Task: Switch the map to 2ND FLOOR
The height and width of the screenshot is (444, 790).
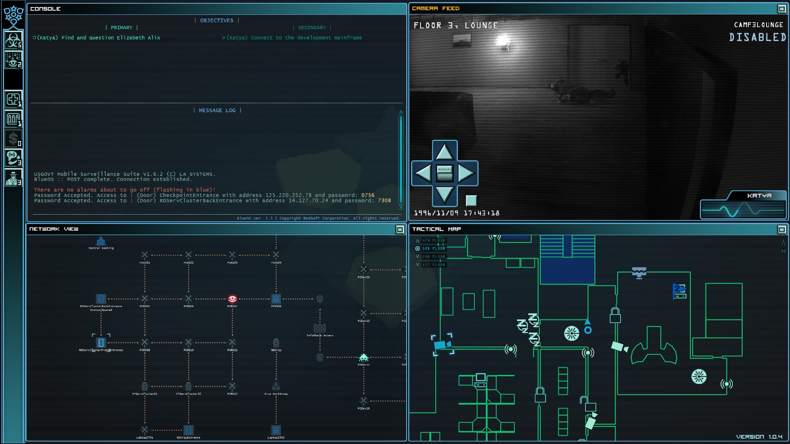Action: pos(430,257)
